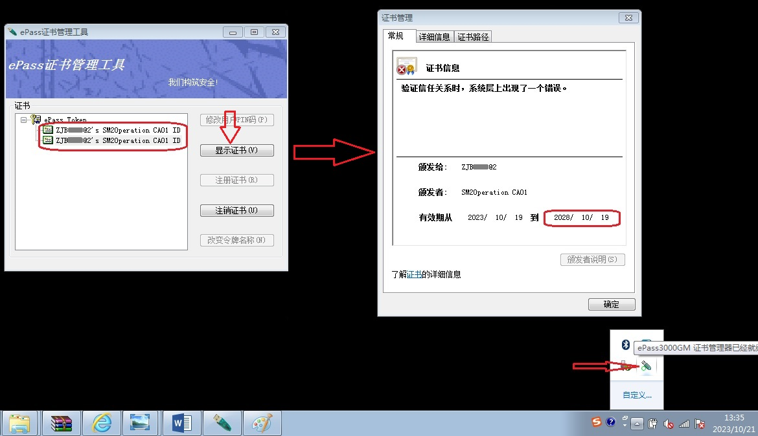
Task: Open the 详细信息 tab
Action: 434,37
